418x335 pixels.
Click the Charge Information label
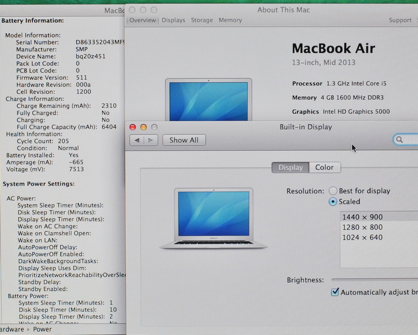(35, 99)
